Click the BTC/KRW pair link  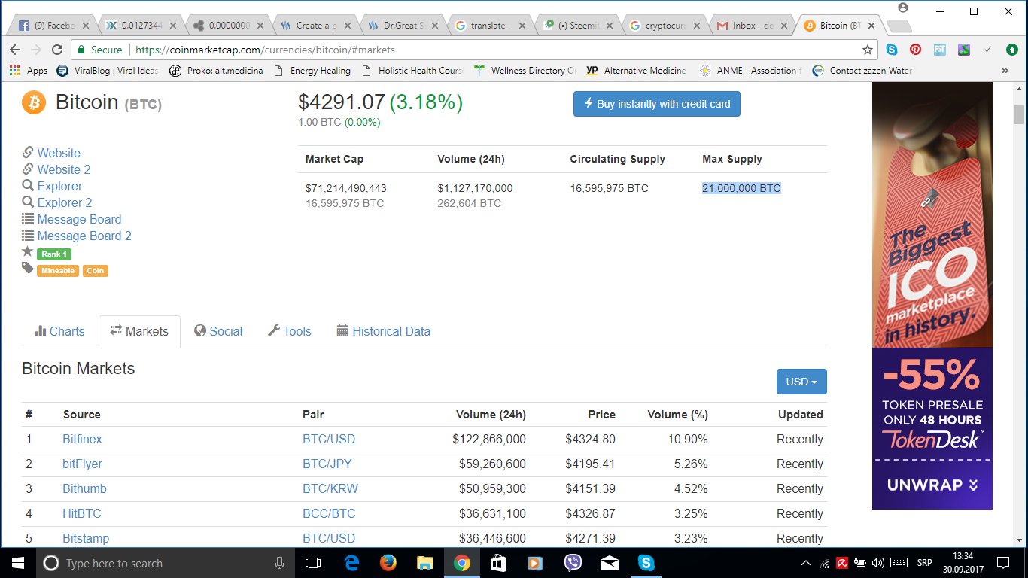(330, 488)
